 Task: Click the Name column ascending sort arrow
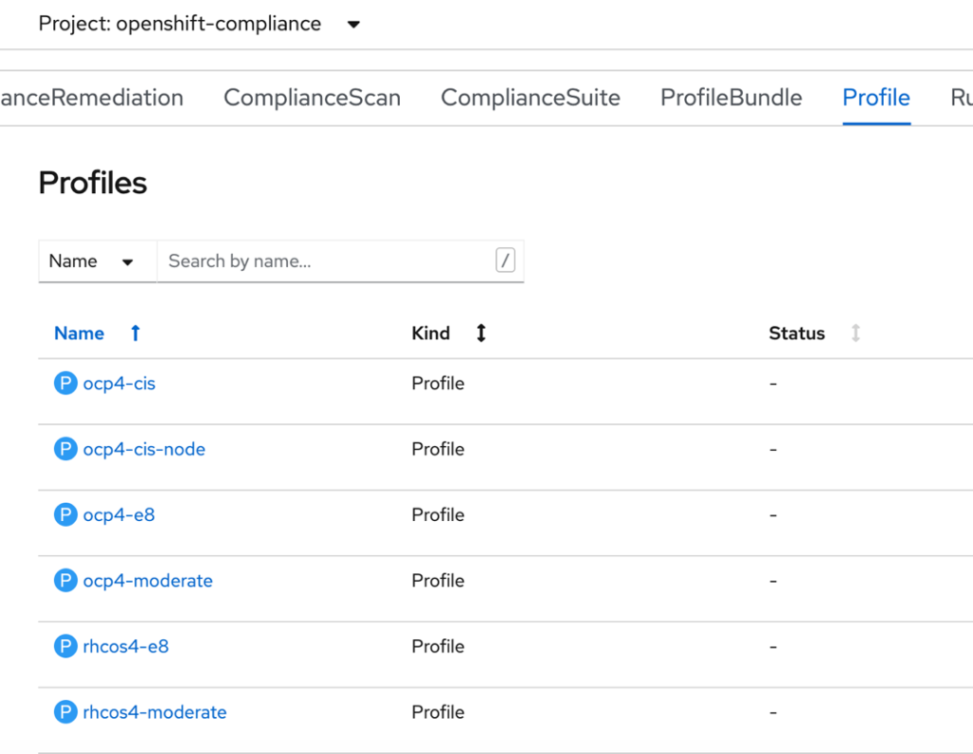click(135, 334)
